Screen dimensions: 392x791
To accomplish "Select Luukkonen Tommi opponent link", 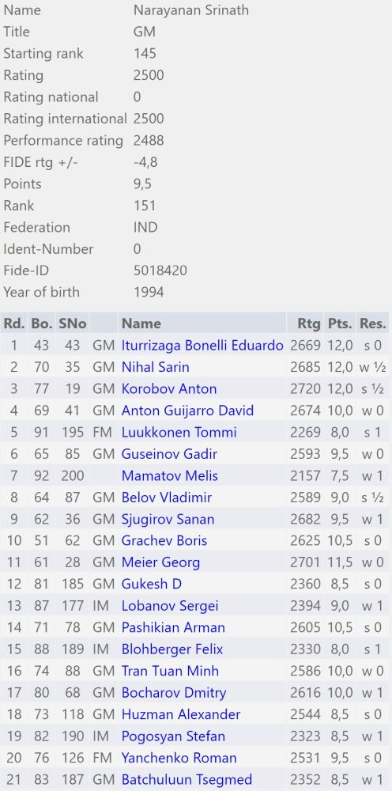I will coord(179,433).
